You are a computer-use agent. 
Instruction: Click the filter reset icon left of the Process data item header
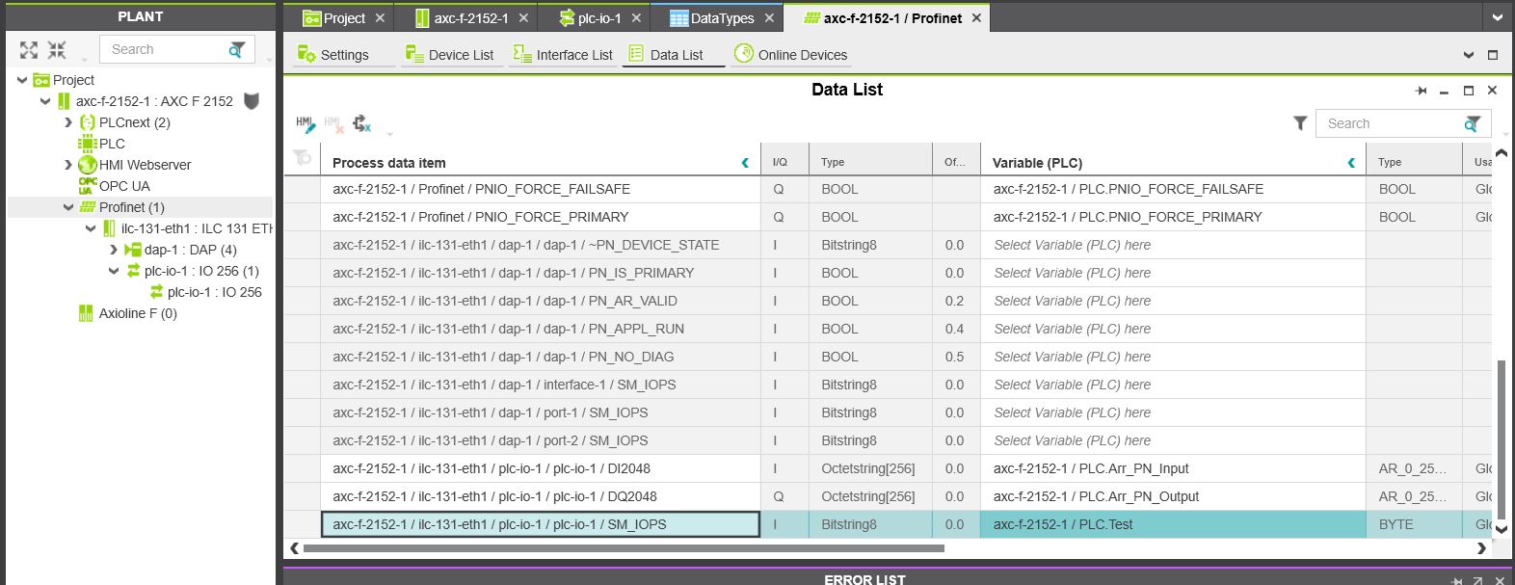[x=302, y=158]
